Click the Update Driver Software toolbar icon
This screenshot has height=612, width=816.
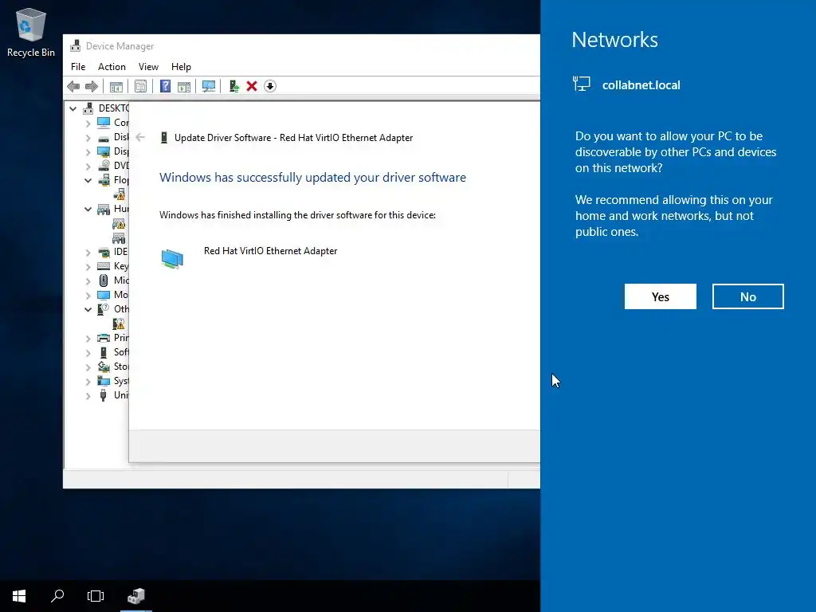[x=233, y=86]
